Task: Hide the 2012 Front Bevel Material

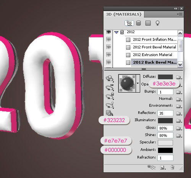Action: 108,47
